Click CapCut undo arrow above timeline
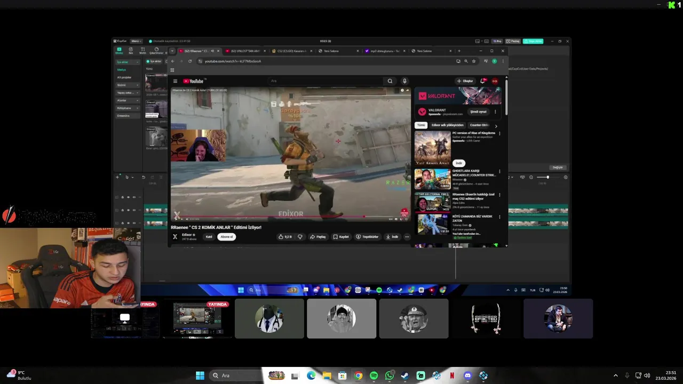The image size is (683, 384). [143, 177]
